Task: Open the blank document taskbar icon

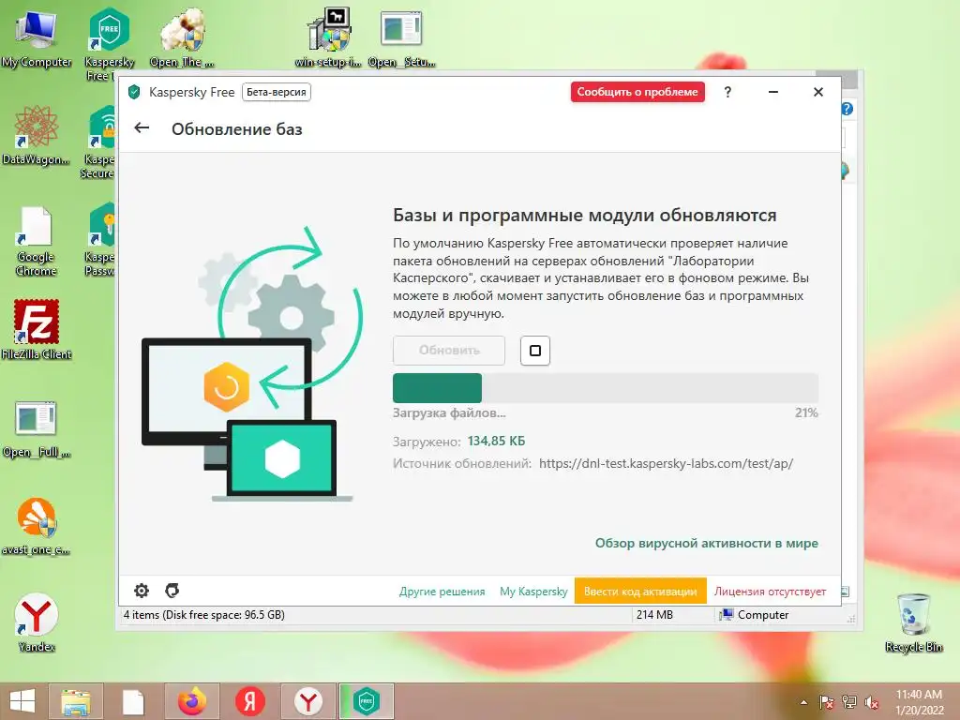Action: click(x=132, y=701)
